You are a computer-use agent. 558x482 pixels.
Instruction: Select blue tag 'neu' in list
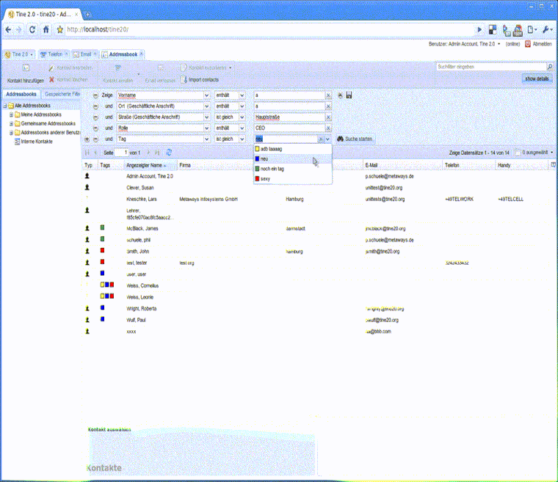pyautogui.click(x=292, y=159)
